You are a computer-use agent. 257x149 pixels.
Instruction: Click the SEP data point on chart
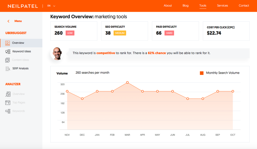[x=218, y=91]
